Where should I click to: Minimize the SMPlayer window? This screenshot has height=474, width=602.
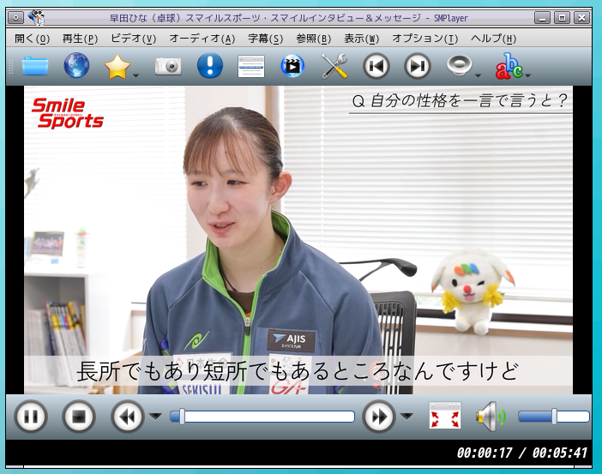coord(542,18)
